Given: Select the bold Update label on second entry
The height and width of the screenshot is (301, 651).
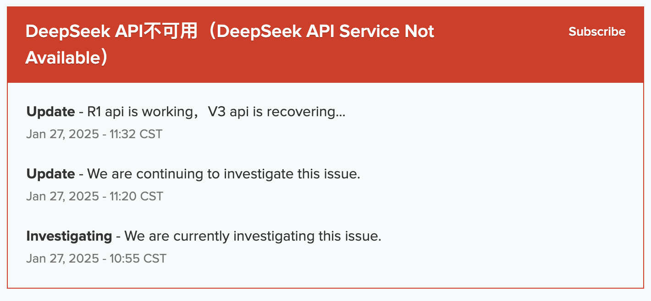Looking at the screenshot, I should [x=50, y=174].
